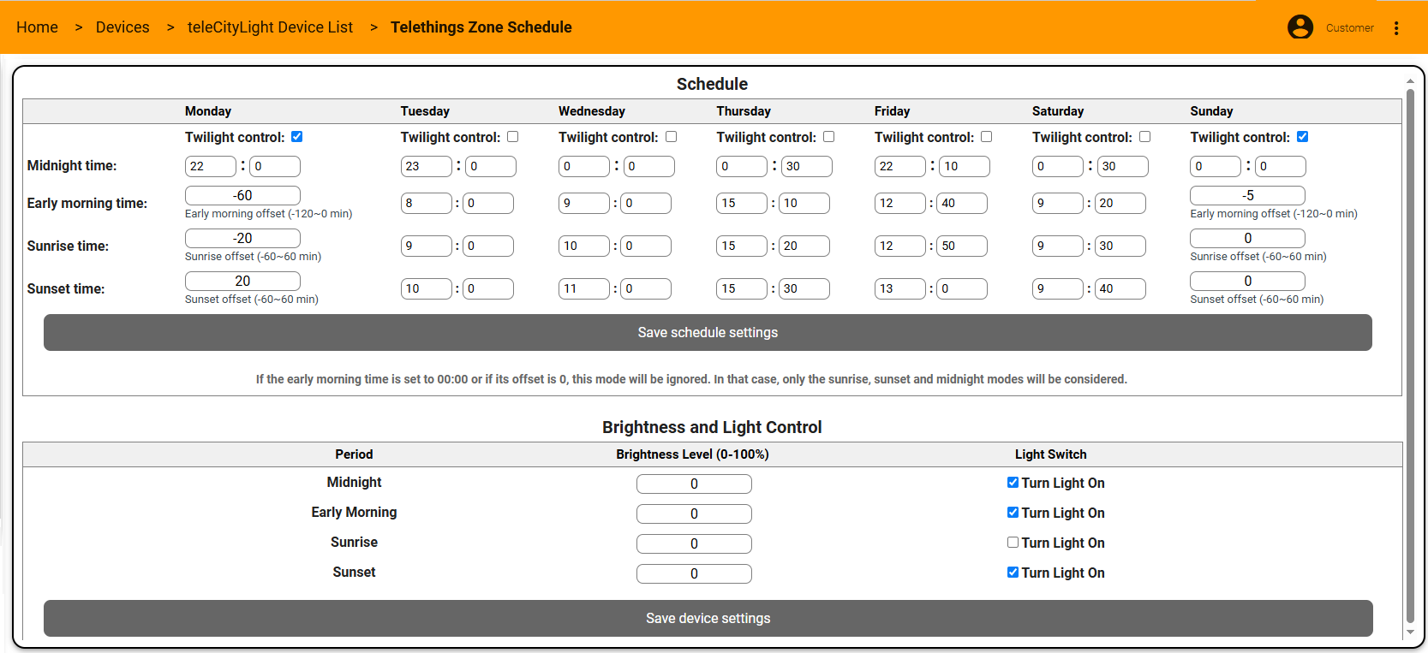Screen dimensions: 1428x653
Task: Edit Monday sunrise offset field
Action: (x=242, y=238)
